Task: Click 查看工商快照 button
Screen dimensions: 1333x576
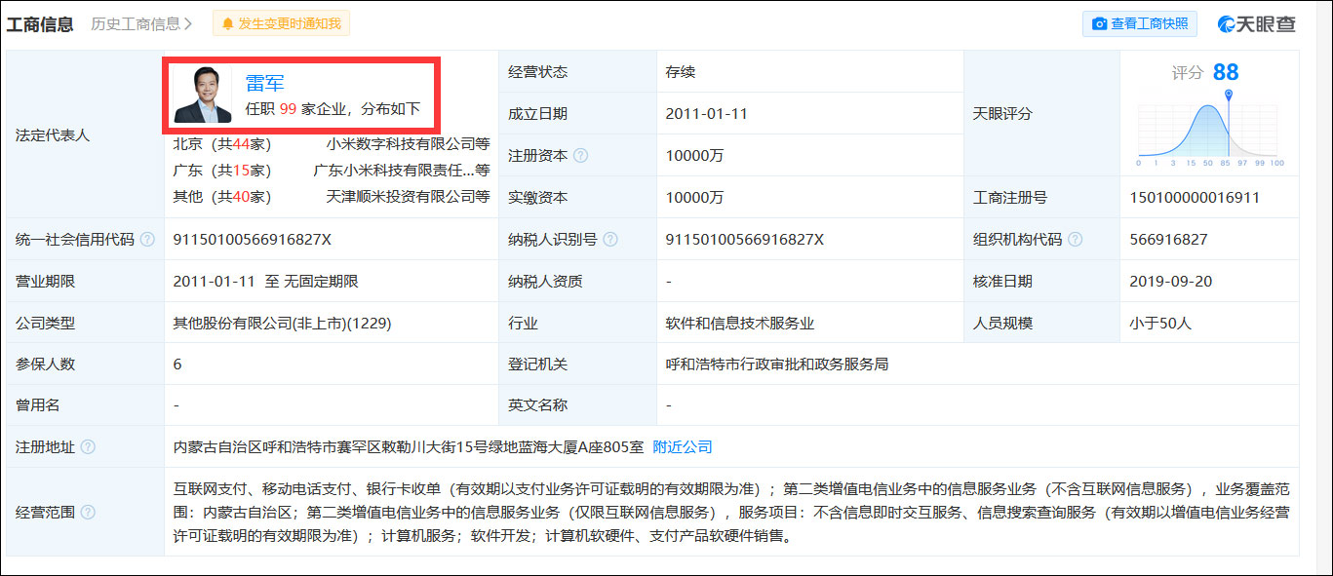Action: (x=1140, y=23)
